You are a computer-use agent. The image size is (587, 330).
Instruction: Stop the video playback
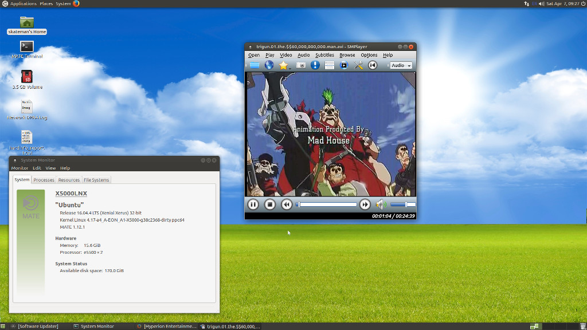(270, 205)
